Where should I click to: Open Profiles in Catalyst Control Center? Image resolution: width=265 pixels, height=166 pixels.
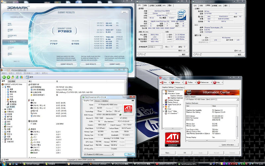(188, 82)
